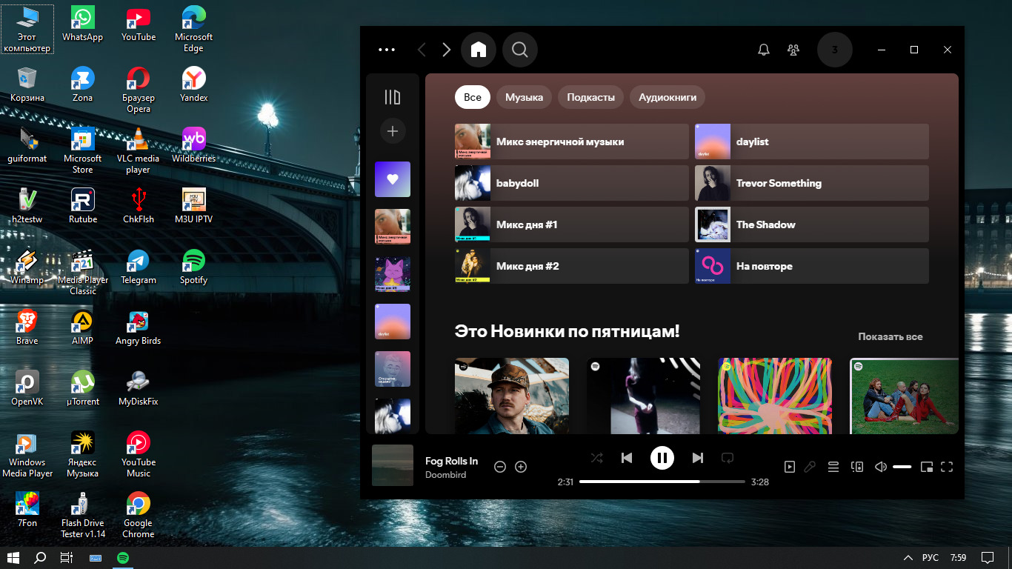
Task: Select the Яндекс Музыка desktop shortcut
Action: click(x=82, y=454)
